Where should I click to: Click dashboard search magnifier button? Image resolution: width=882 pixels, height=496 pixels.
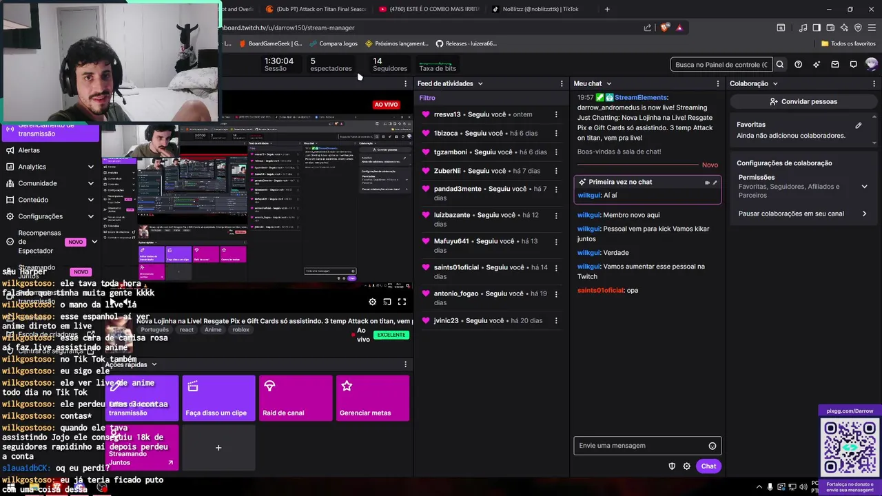[780, 65]
